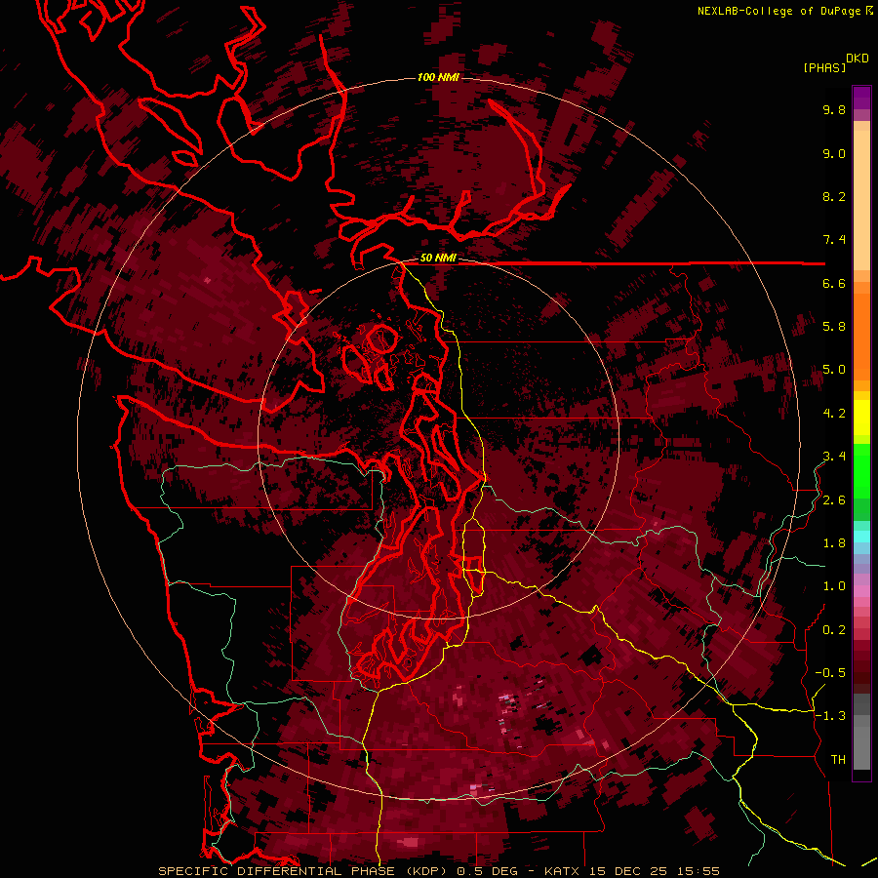Click the 9.8 legend value
The image size is (878, 878).
pos(834,109)
